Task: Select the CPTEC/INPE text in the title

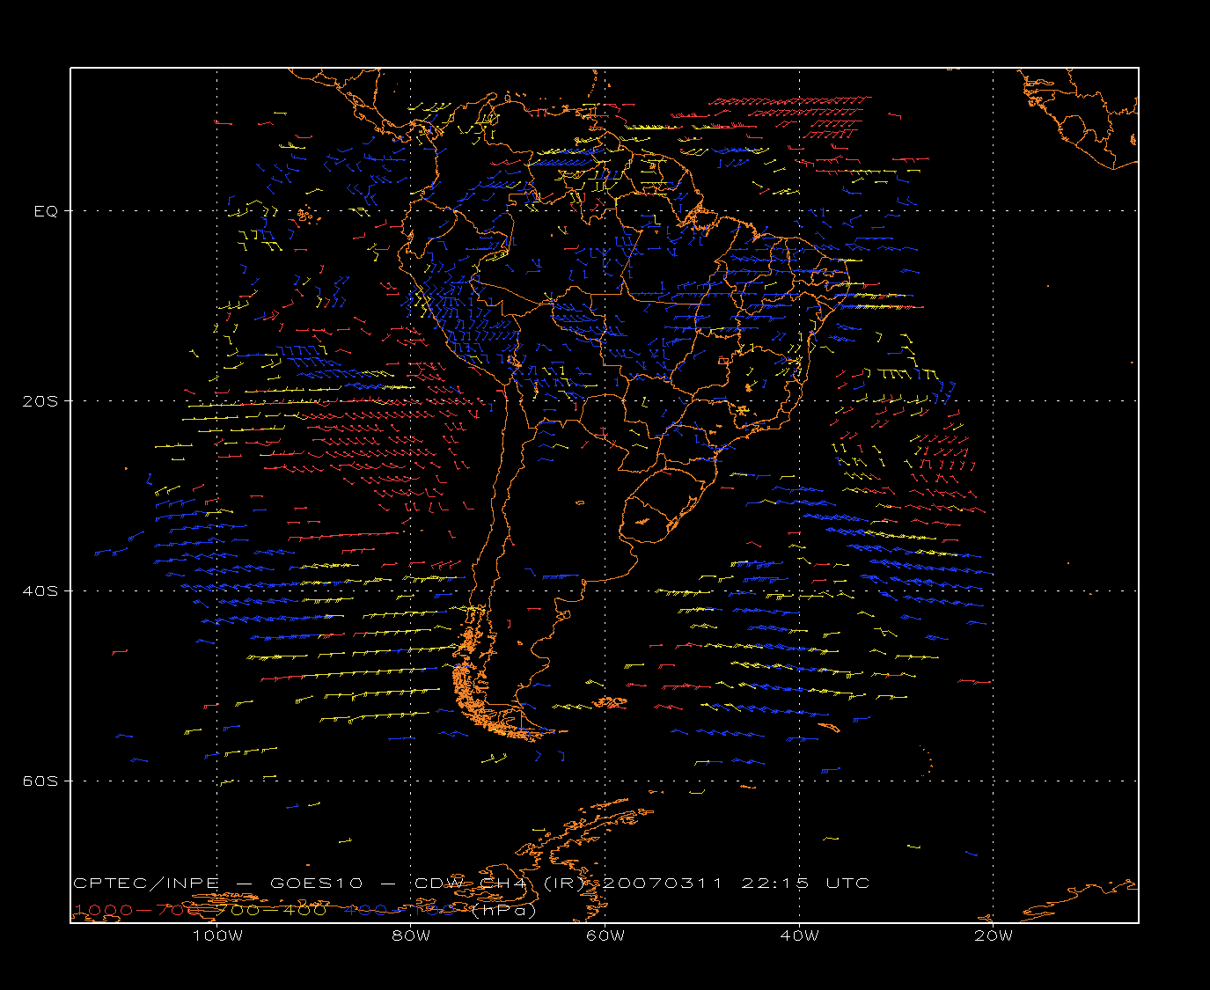Action: pos(146,883)
